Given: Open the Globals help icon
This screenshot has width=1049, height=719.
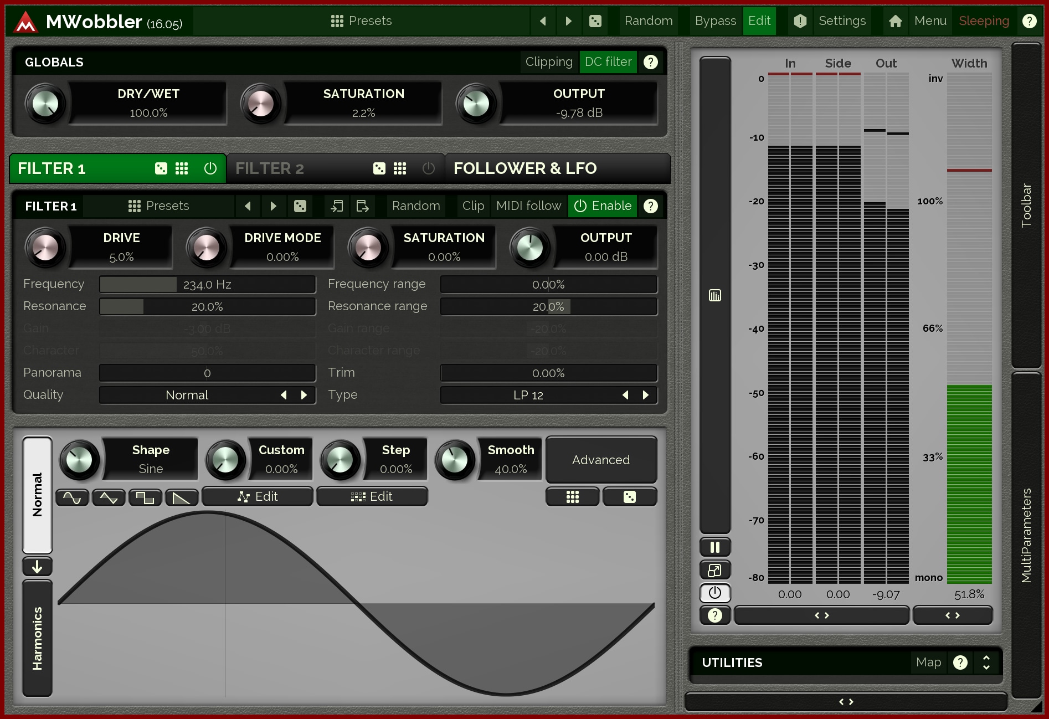Looking at the screenshot, I should click(651, 62).
